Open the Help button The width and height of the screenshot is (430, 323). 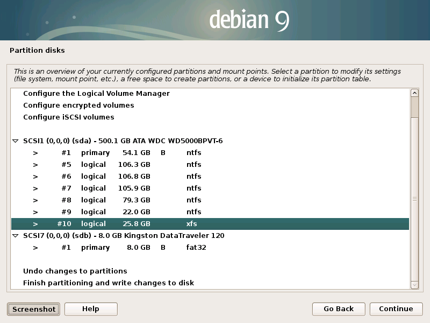[x=91, y=309]
